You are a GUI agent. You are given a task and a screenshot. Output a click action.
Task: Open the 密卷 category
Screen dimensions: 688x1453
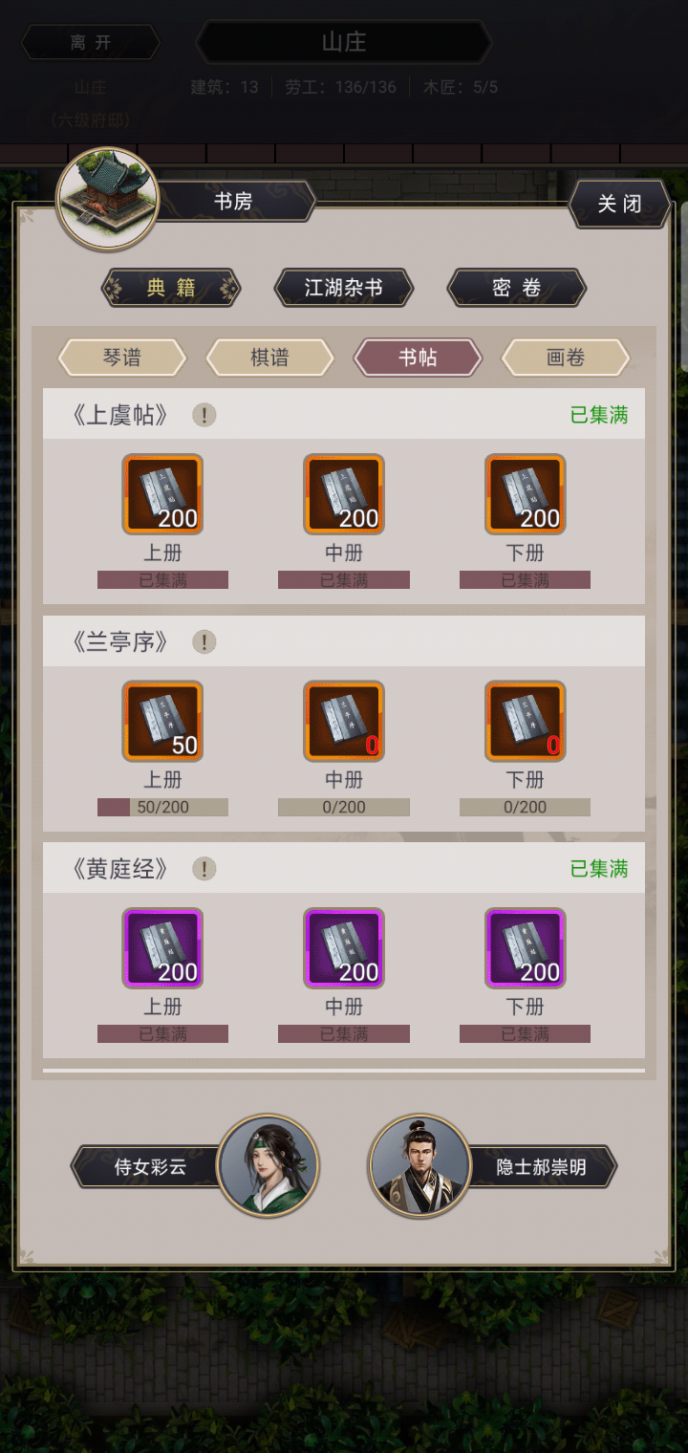517,288
